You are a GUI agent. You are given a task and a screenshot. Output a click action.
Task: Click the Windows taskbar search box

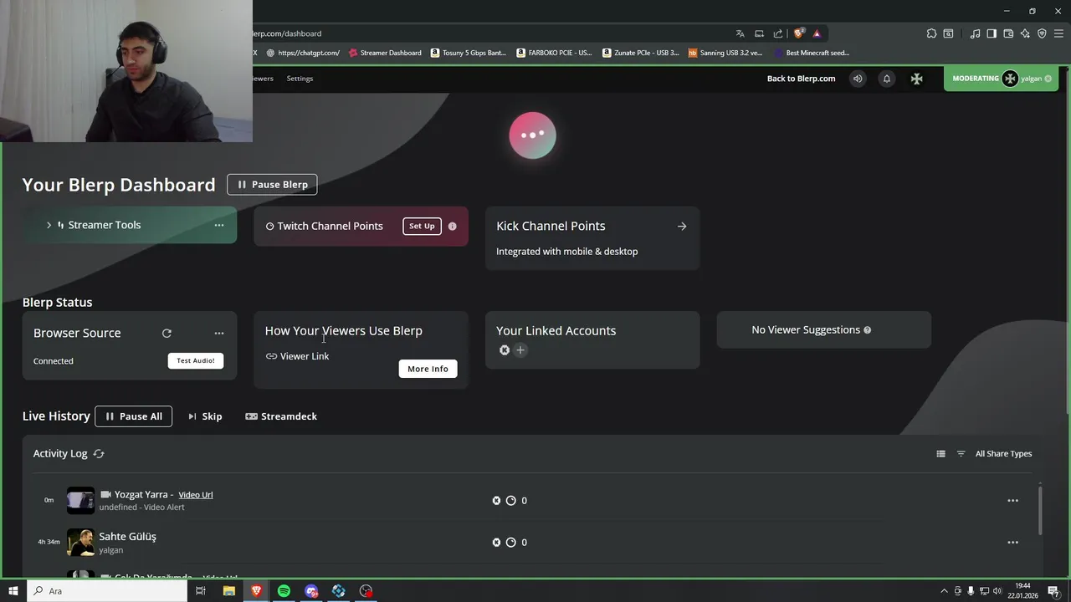106,591
